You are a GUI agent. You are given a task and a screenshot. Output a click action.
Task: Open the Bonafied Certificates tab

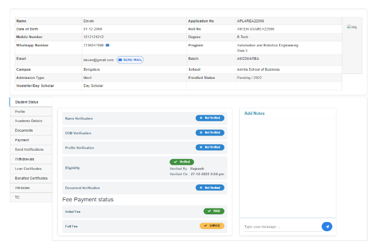[31, 178]
